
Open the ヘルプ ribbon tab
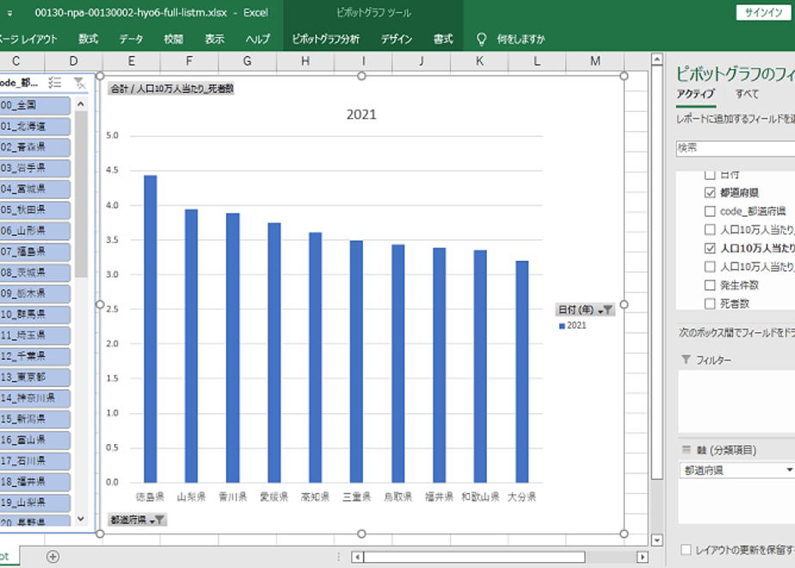pos(257,39)
